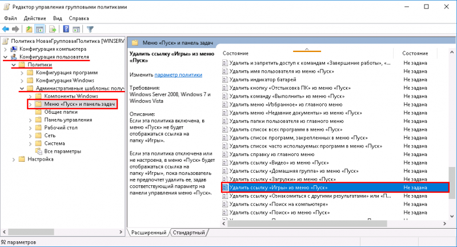The image size is (457, 247).
Task: Click the «Политика НоваяГрупповаяПолитика» root icon
Action: tap(6, 41)
